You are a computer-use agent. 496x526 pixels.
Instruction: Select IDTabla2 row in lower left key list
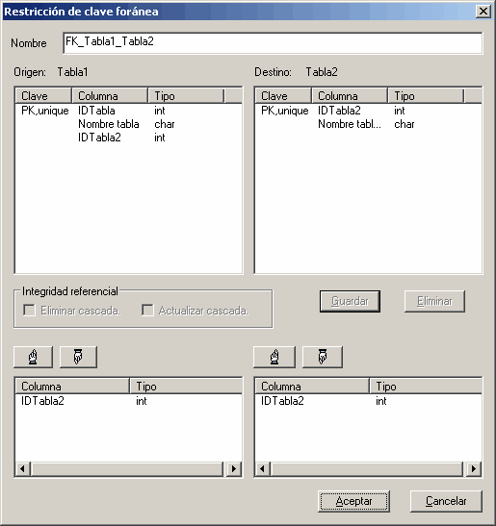[128, 401]
